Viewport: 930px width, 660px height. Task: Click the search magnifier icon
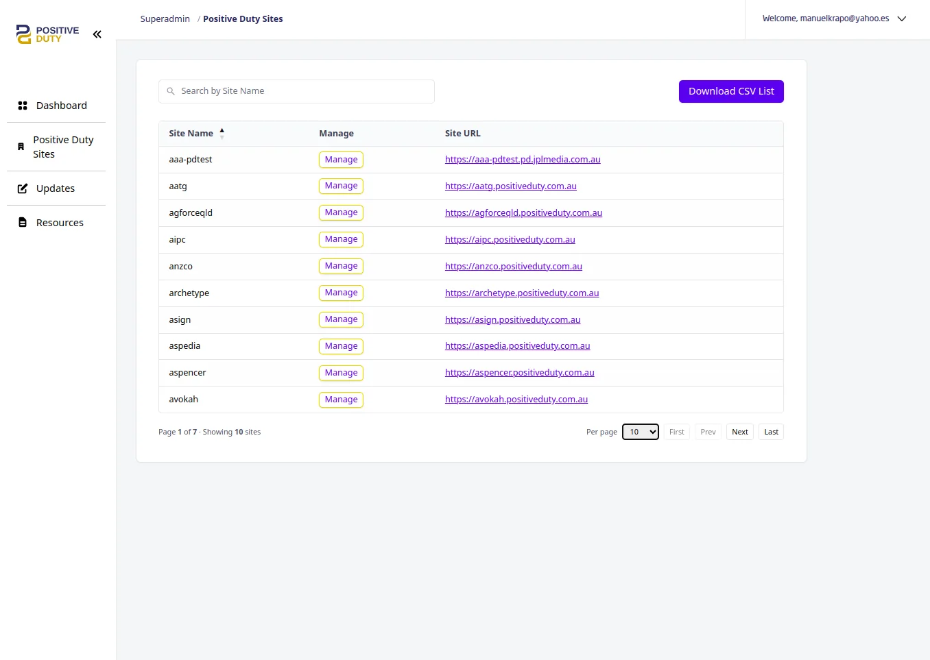[x=171, y=90]
